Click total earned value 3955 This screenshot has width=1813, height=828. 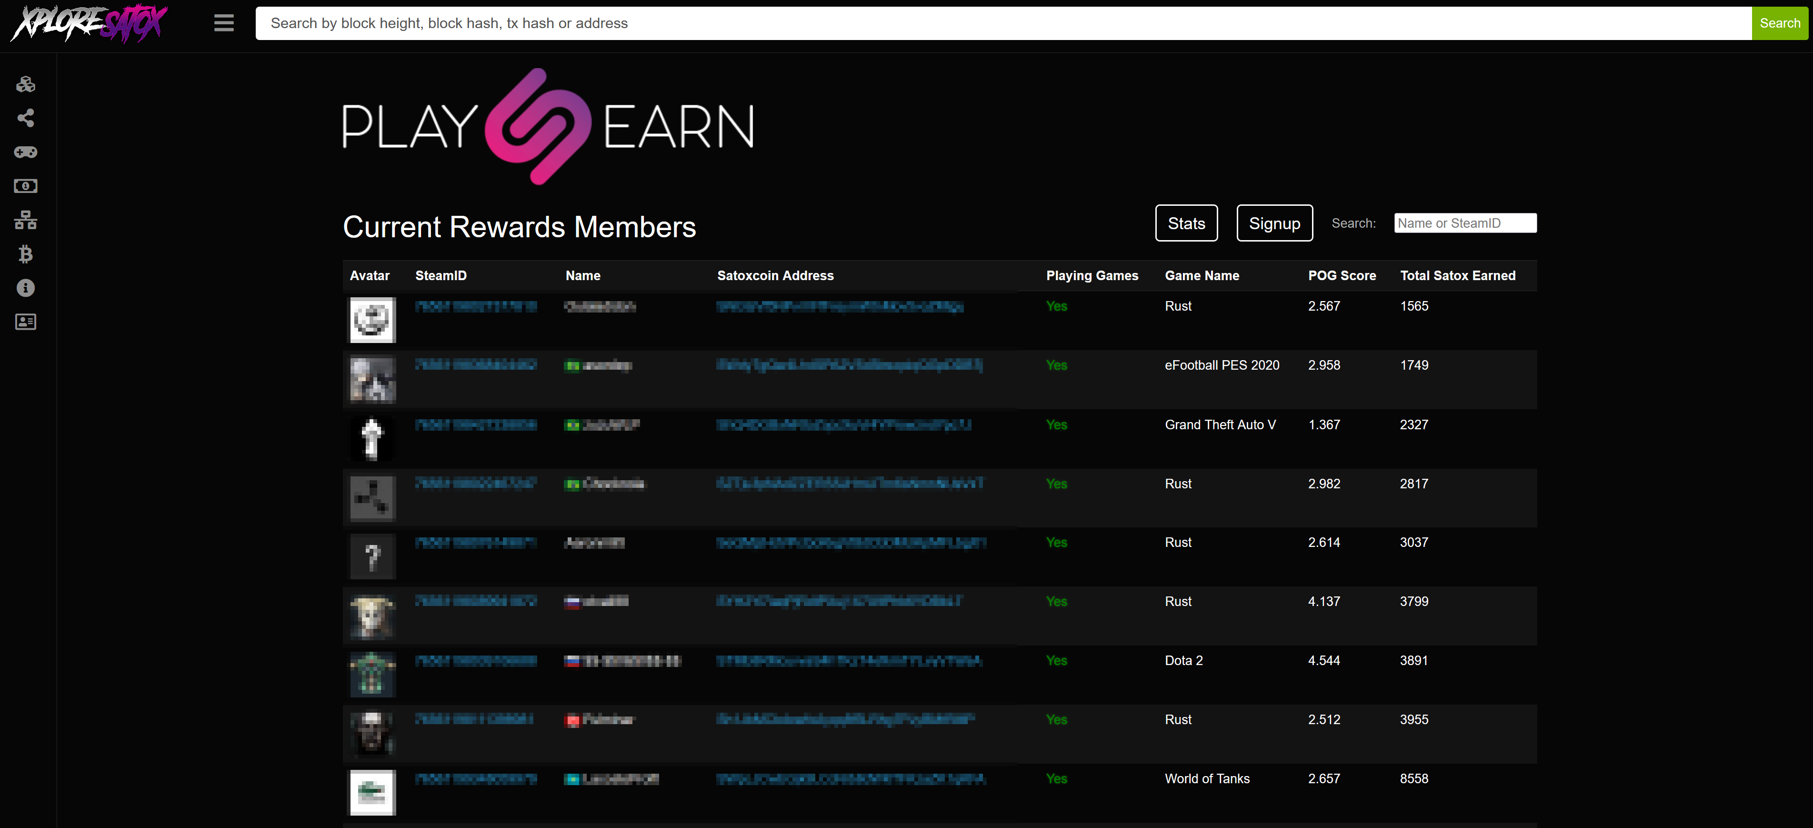pyautogui.click(x=1414, y=719)
